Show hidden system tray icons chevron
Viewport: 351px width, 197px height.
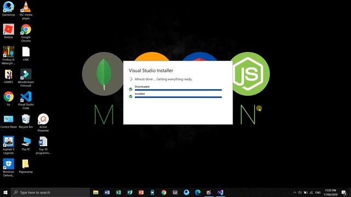point(295,192)
